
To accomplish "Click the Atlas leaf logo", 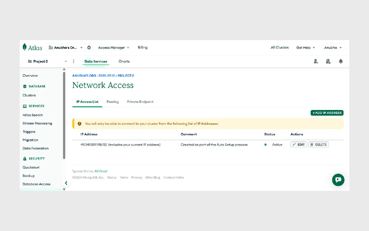I will pos(24,47).
